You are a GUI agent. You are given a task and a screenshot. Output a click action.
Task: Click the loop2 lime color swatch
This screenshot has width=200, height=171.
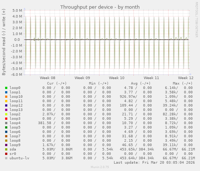tap(6, 114)
